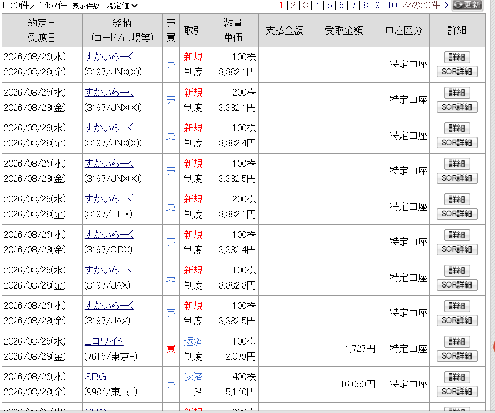Go to page 5 of results
The width and height of the screenshot is (495, 413).
(x=330, y=5)
